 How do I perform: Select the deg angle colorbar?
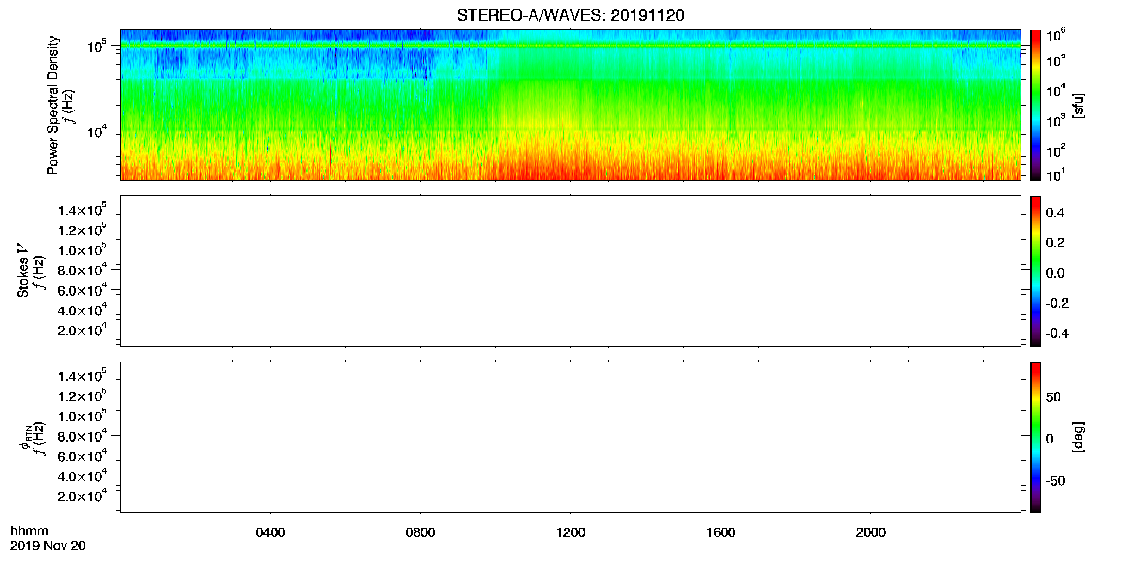tap(1036, 437)
